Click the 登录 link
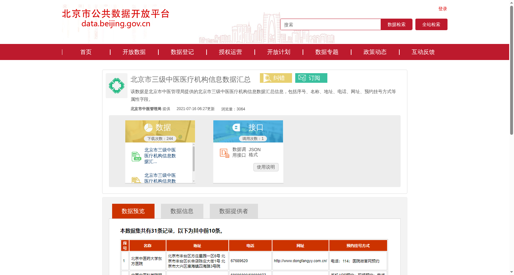 (x=443, y=9)
